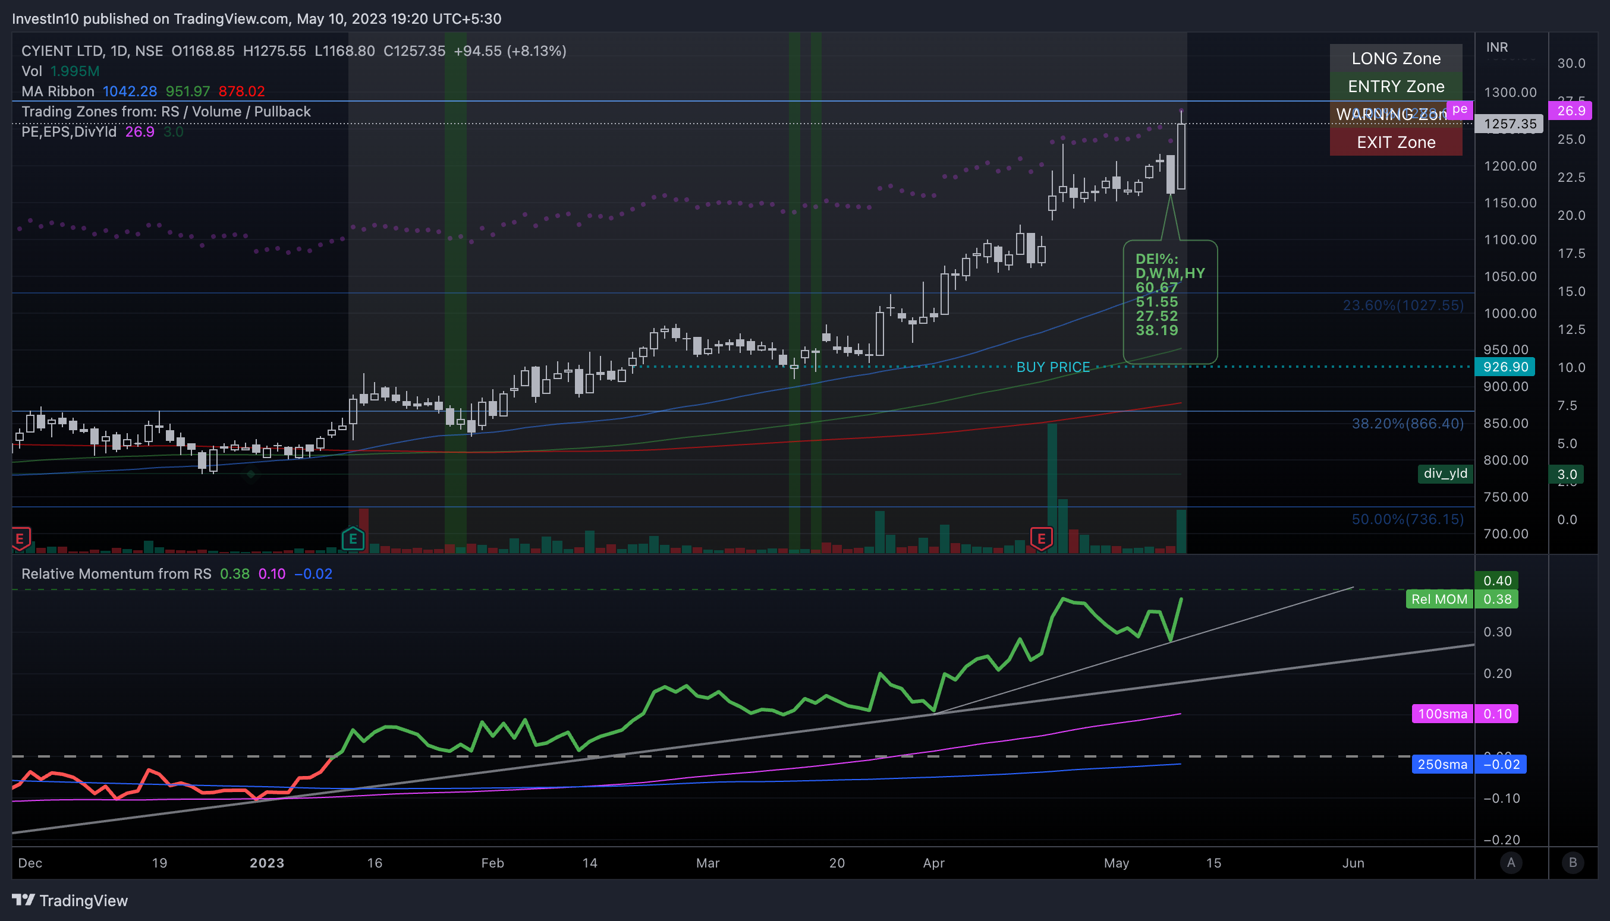Screen dimensions: 1610x921
Task: Click the 3.0 dividend yield axis tag
Action: [x=1567, y=474]
